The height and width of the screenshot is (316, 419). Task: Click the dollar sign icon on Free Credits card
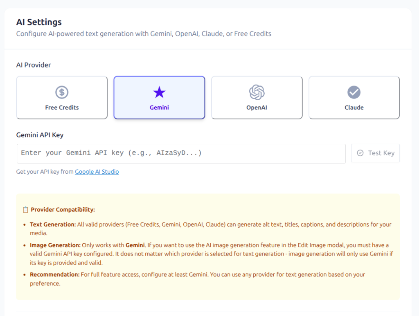click(x=61, y=92)
